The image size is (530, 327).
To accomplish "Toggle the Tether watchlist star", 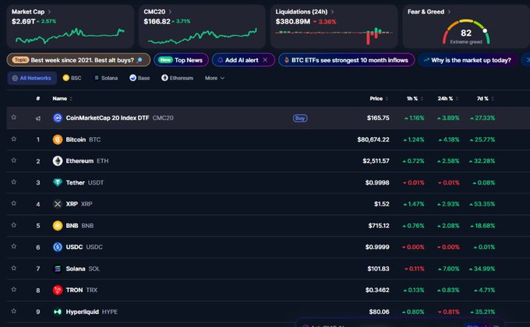I will click(14, 181).
